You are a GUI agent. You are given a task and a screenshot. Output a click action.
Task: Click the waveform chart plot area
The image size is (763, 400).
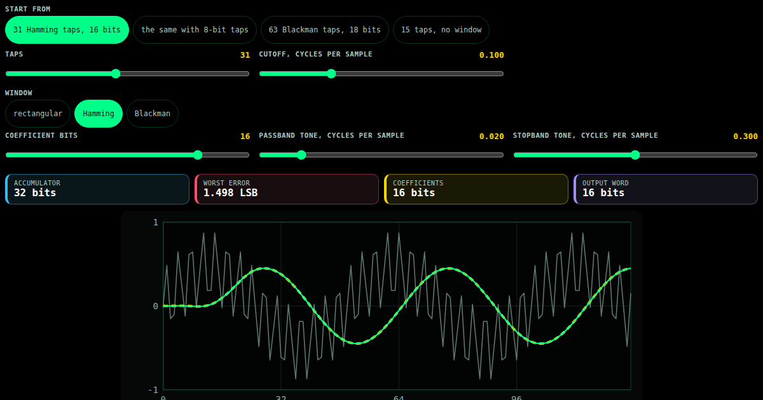[397, 306]
